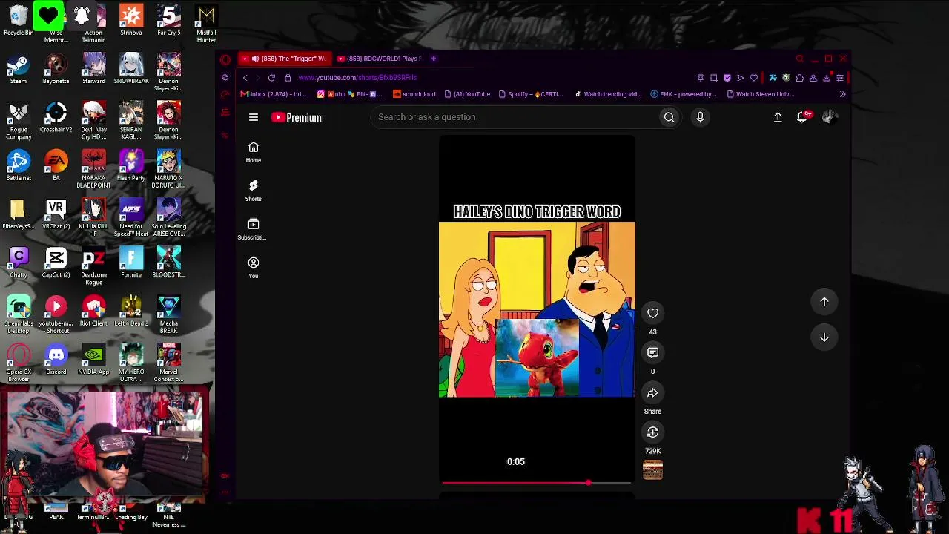Open CapCut (2) desktop shortcut
949x534 pixels.
[56, 263]
